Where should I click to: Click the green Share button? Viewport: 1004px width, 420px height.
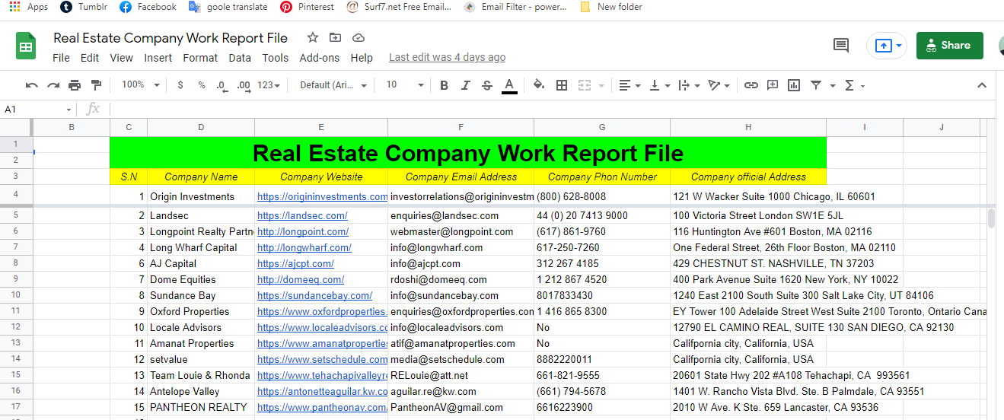[949, 46]
